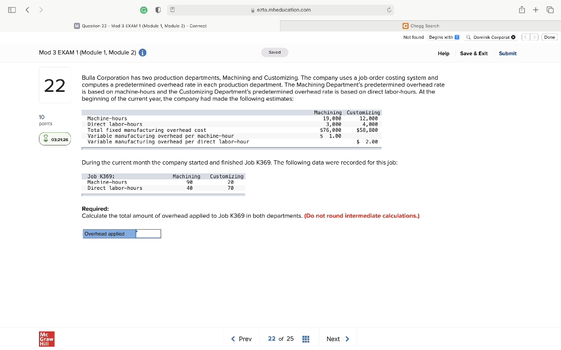Click the Submit button
Image resolution: width=561 pixels, height=350 pixels.
(507, 53)
